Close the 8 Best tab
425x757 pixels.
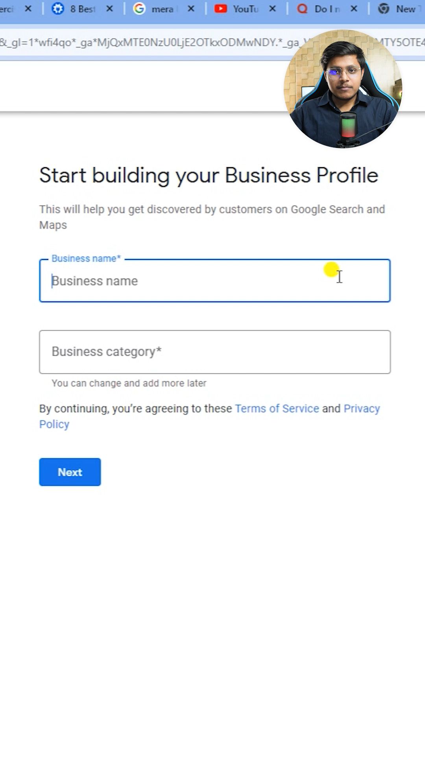click(x=109, y=9)
